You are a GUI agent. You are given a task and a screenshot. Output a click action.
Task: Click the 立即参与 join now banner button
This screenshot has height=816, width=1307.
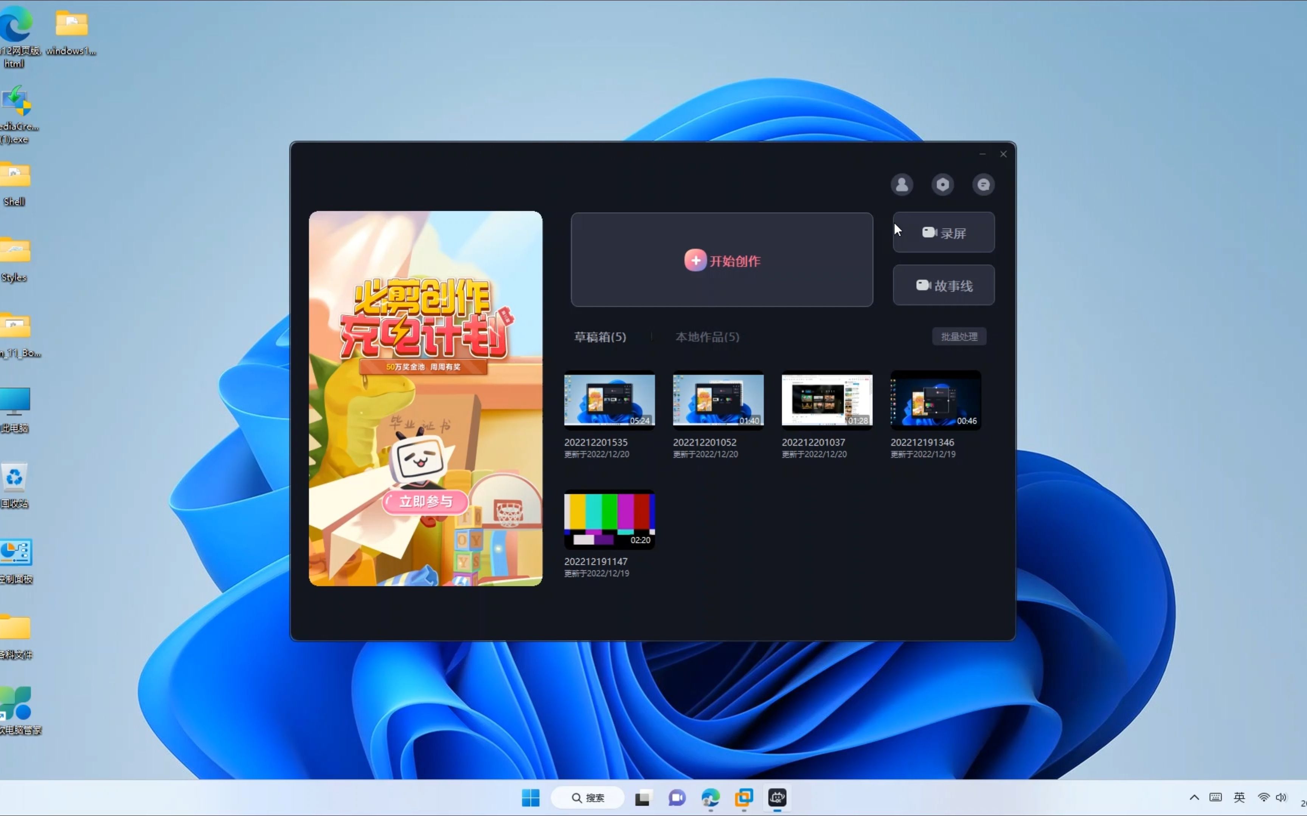425,502
